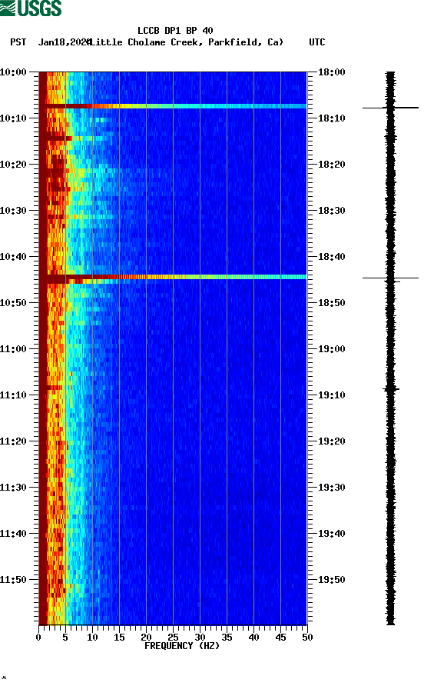Click the 11:10 PST time label
424x686 pixels.
(x=13, y=395)
